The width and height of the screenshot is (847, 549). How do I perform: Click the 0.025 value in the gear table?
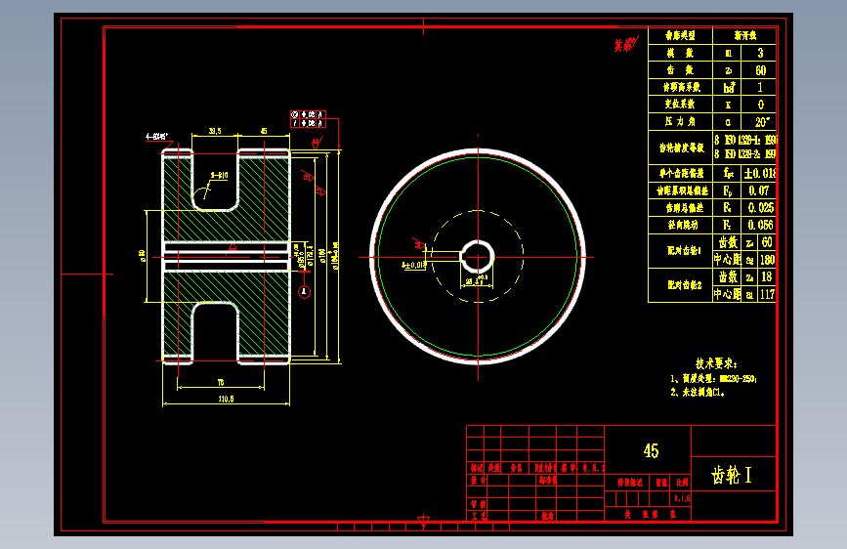pos(760,207)
